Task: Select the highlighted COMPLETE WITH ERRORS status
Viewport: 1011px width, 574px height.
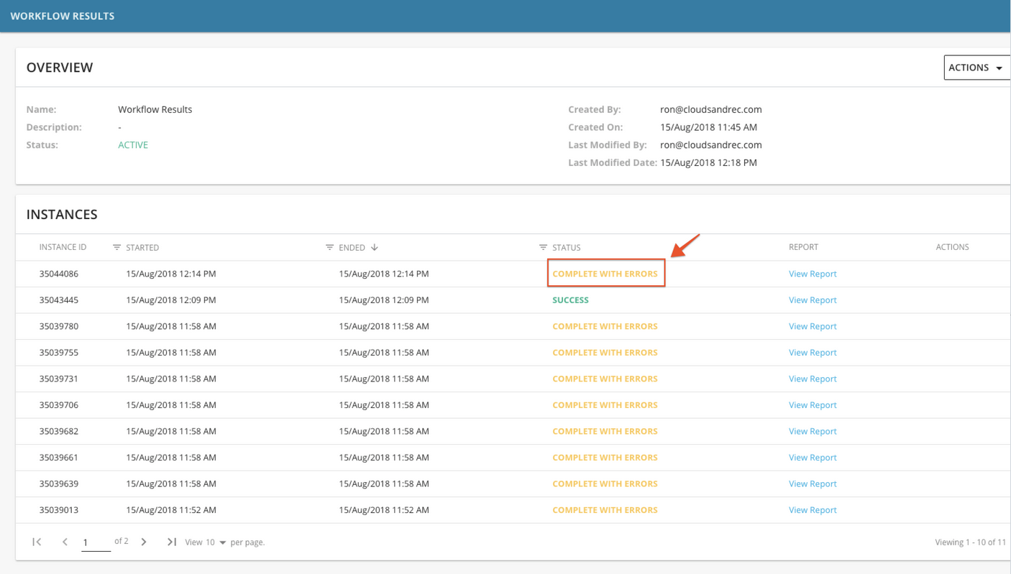Action: 605,274
